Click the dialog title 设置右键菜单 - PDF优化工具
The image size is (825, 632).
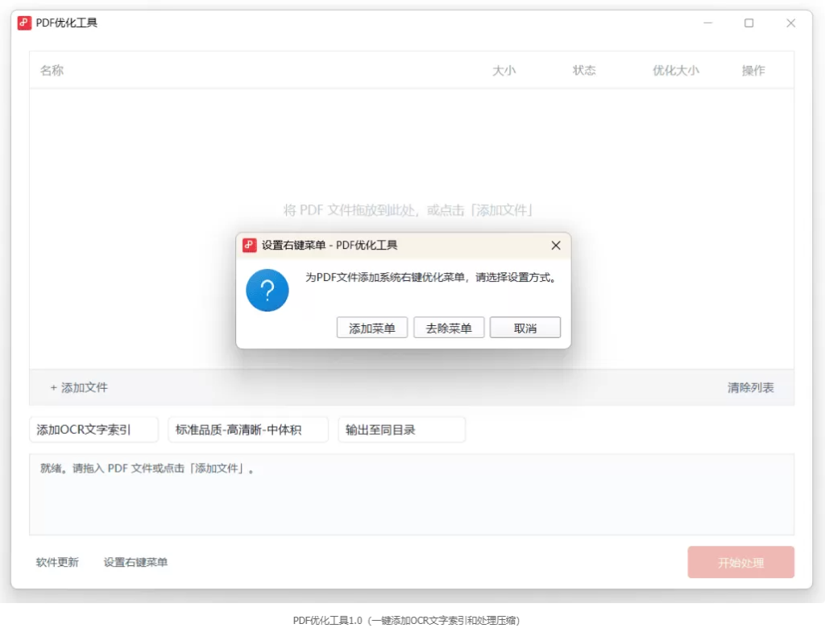(x=330, y=245)
